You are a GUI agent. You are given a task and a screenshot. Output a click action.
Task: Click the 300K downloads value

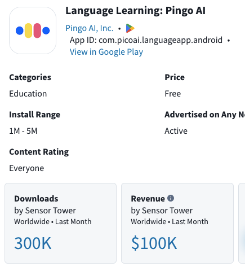pyautogui.click(x=33, y=243)
